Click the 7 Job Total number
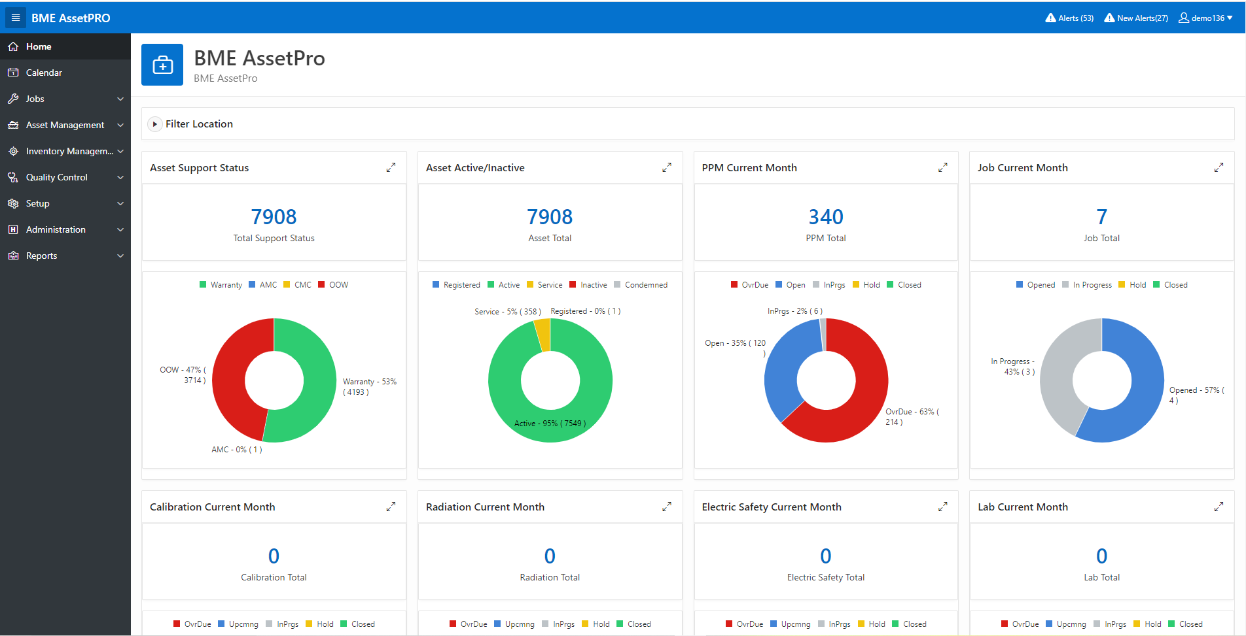 tap(1102, 216)
